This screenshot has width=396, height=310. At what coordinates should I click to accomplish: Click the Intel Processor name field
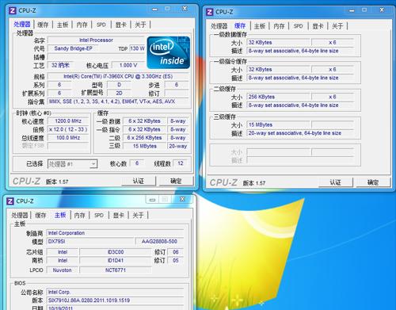(x=96, y=40)
